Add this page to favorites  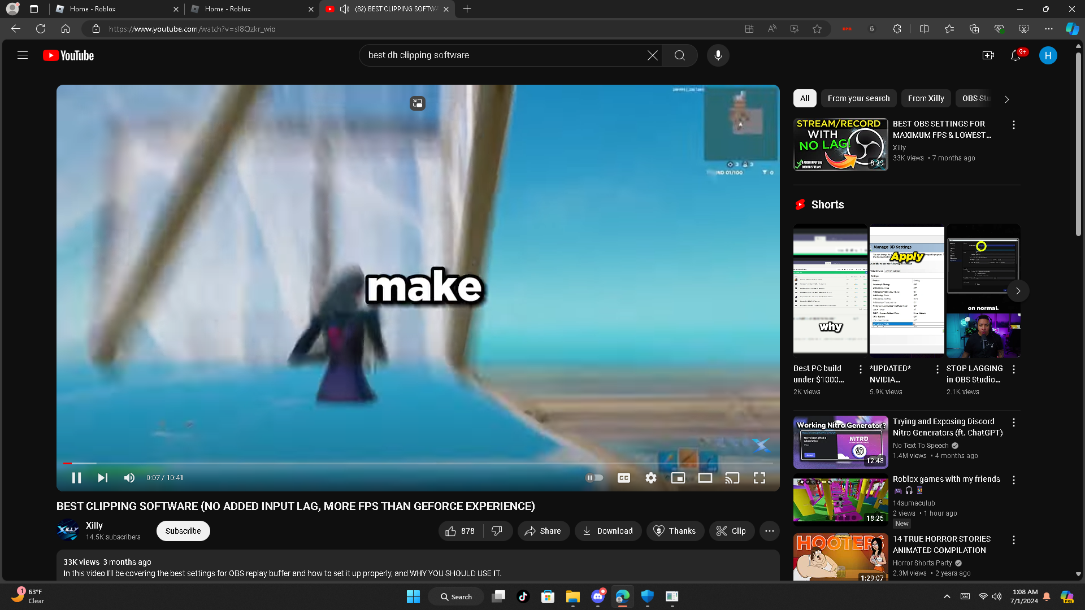pos(817,29)
